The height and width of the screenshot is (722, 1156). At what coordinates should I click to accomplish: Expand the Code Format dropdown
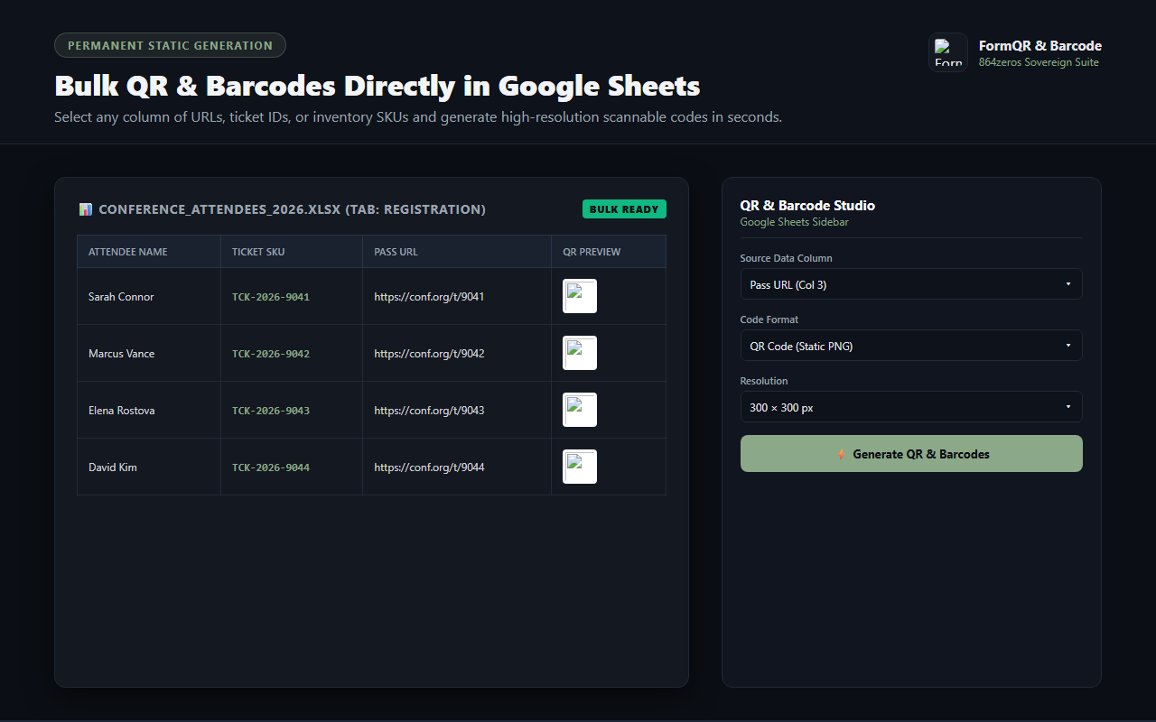click(x=911, y=346)
